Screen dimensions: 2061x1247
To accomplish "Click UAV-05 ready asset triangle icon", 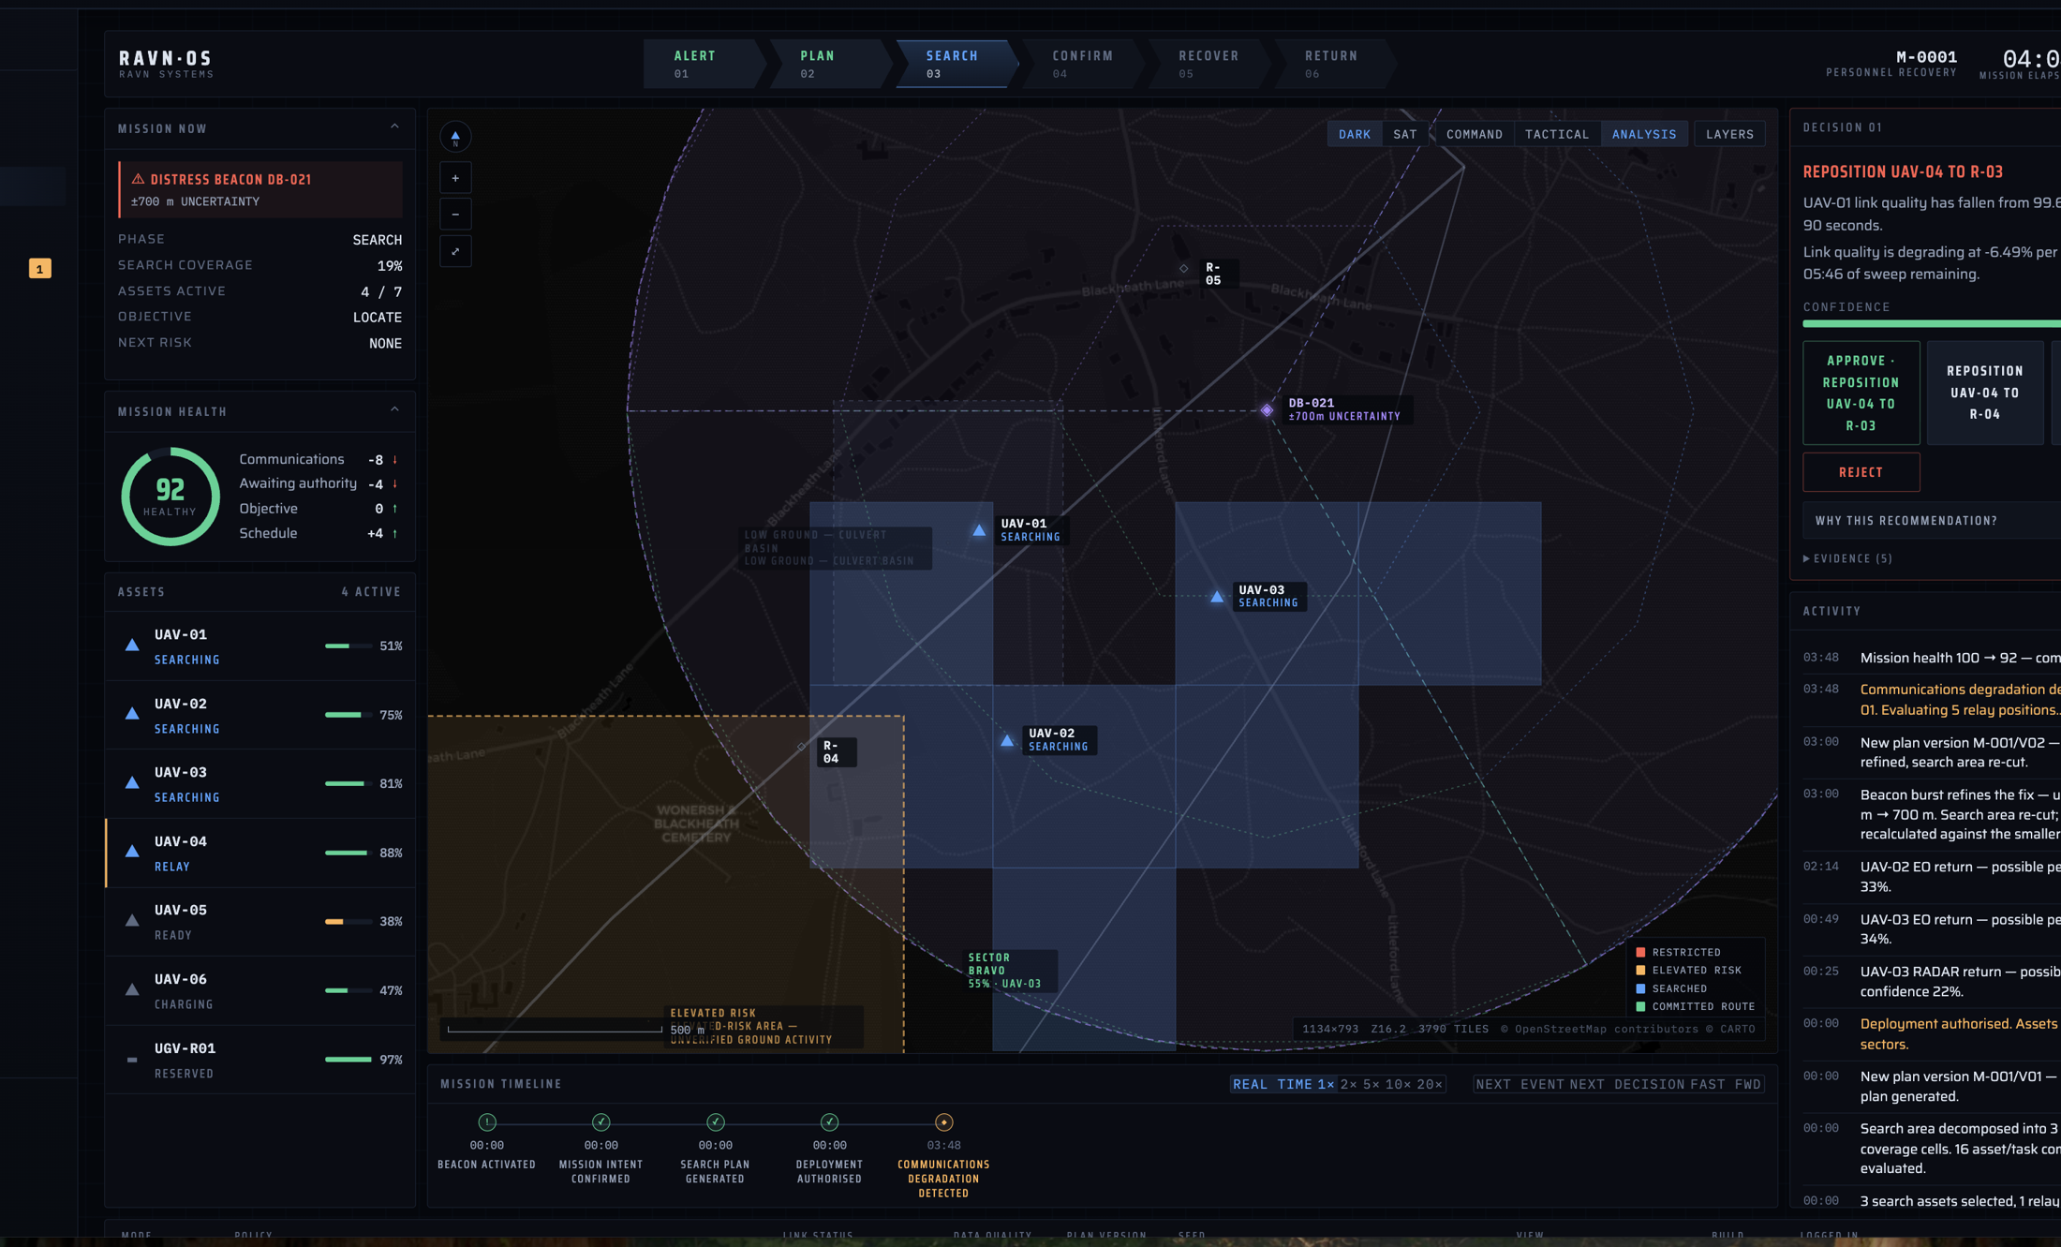I will pyautogui.click(x=132, y=920).
